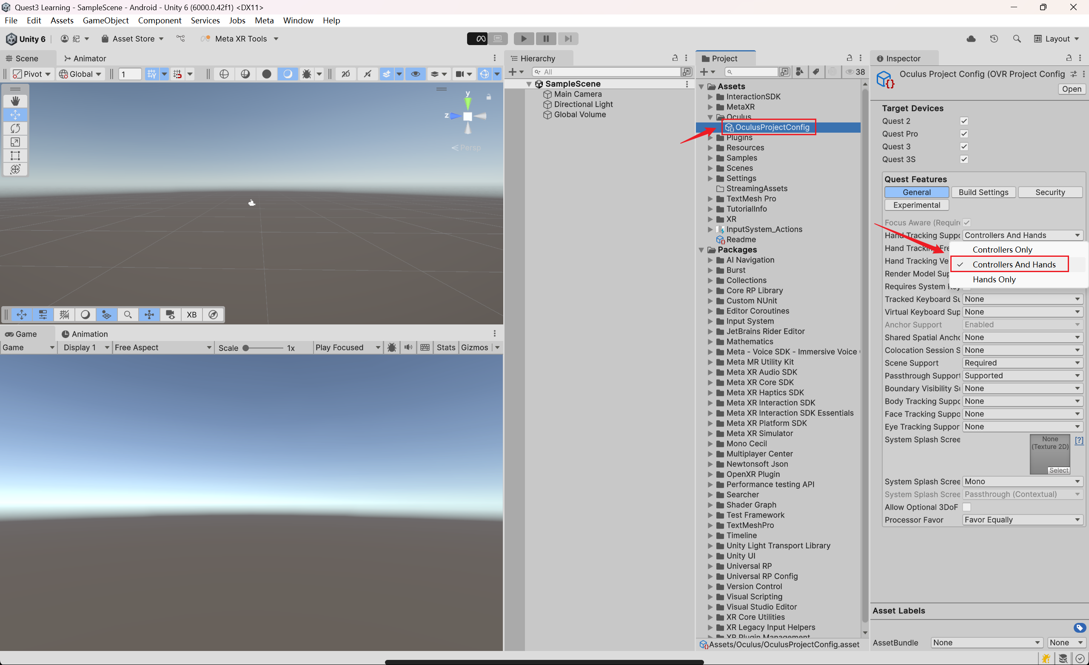1089x665 pixels.
Task: Select the Move tool in Scene
Action: click(x=15, y=115)
